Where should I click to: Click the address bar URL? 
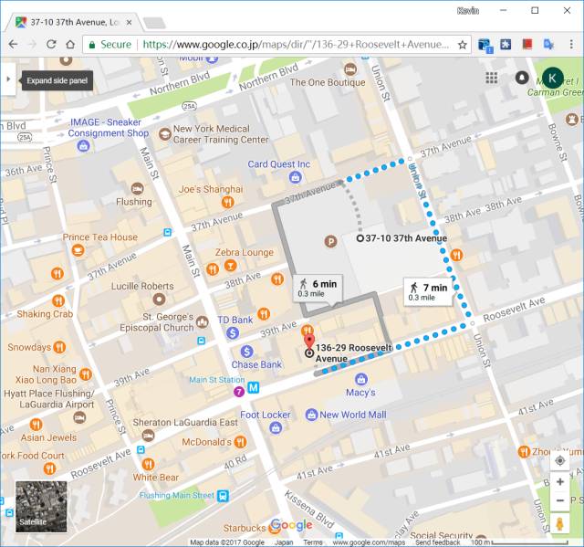[x=296, y=45]
